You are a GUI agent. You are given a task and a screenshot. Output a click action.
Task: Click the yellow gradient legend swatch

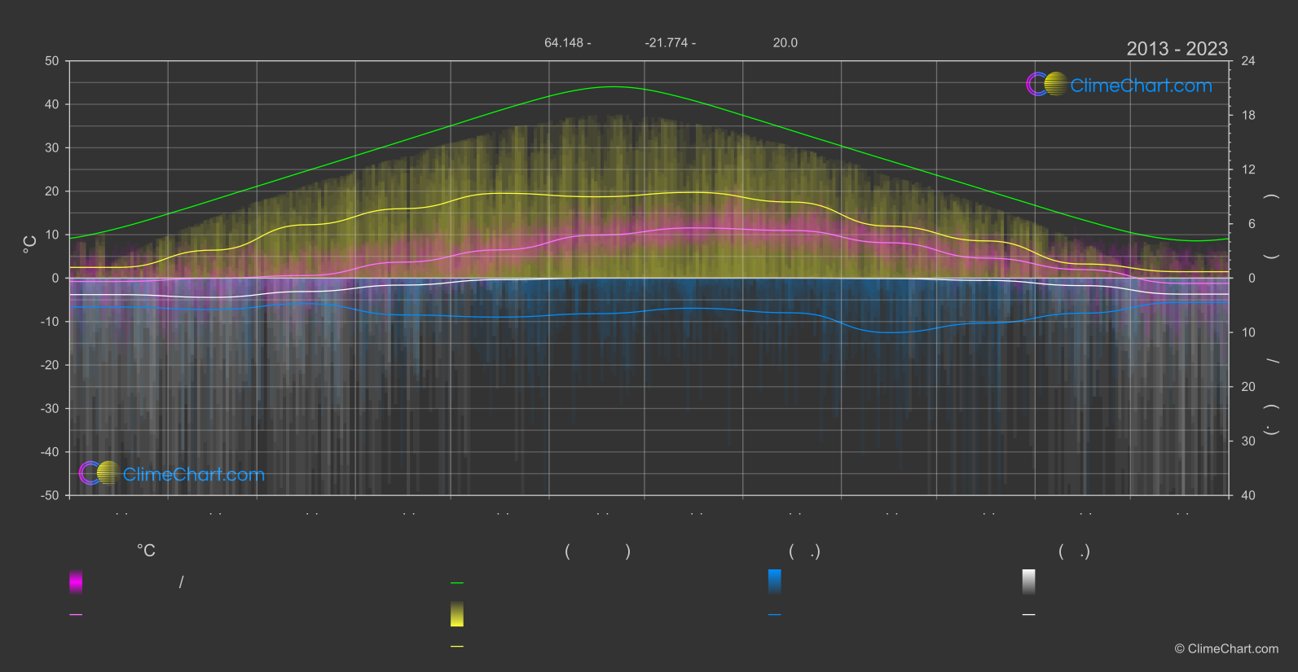[x=457, y=614]
